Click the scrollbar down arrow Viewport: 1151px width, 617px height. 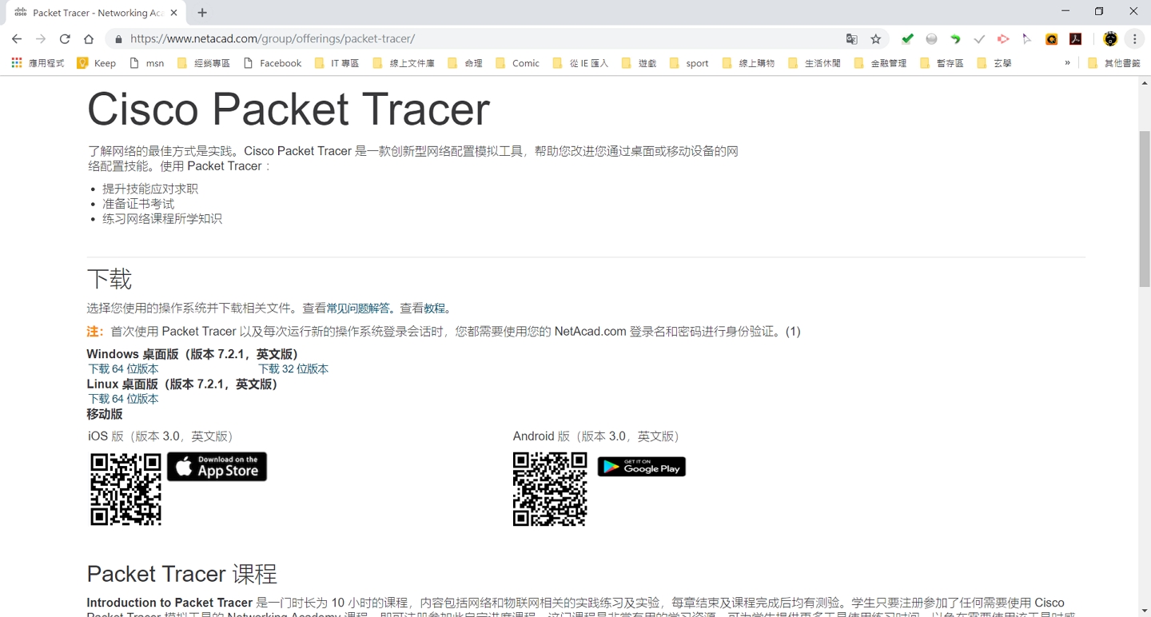(x=1145, y=611)
